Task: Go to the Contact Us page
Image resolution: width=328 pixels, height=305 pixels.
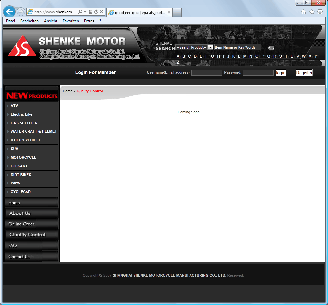Action: pyautogui.click(x=19, y=257)
